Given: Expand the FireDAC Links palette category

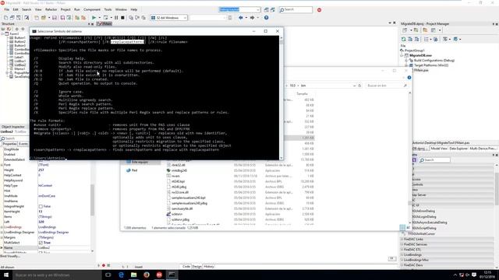Looking at the screenshot, I should (402, 239).
